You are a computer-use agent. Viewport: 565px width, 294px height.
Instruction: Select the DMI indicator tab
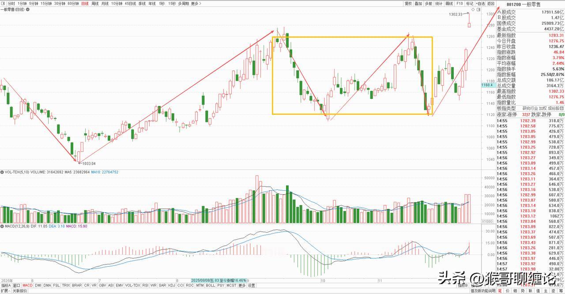click(x=38, y=285)
